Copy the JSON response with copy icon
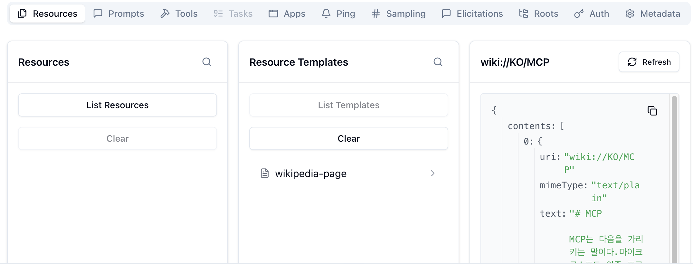Screen dimensions: 693x264 [652, 111]
